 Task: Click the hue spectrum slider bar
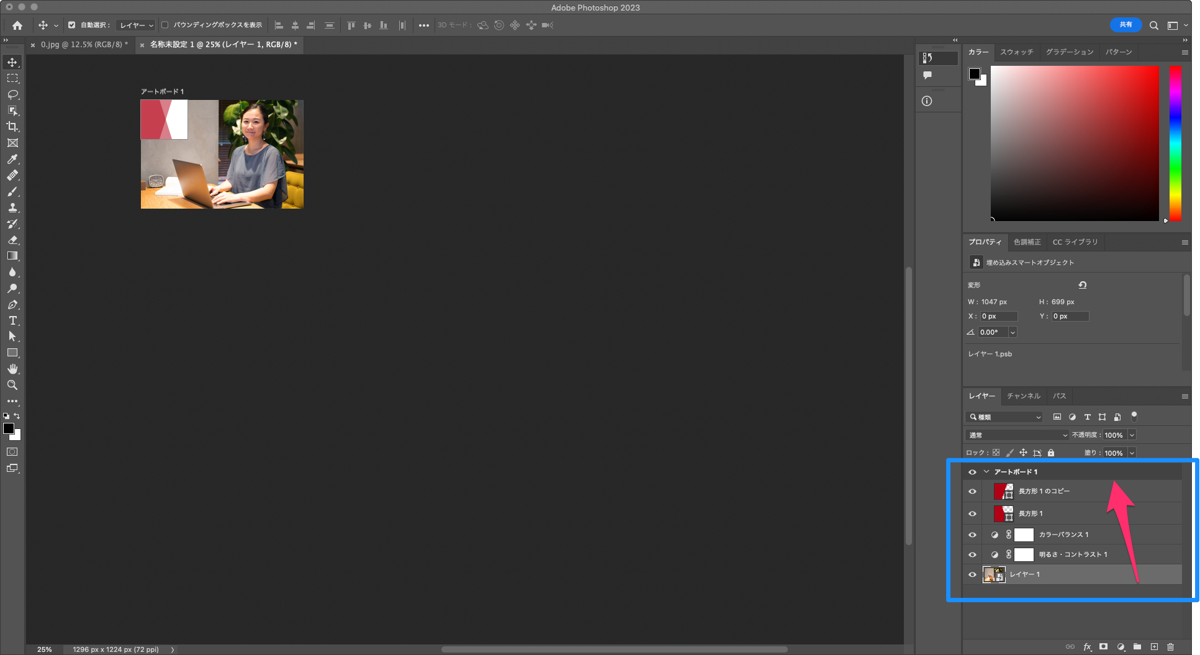tap(1175, 143)
